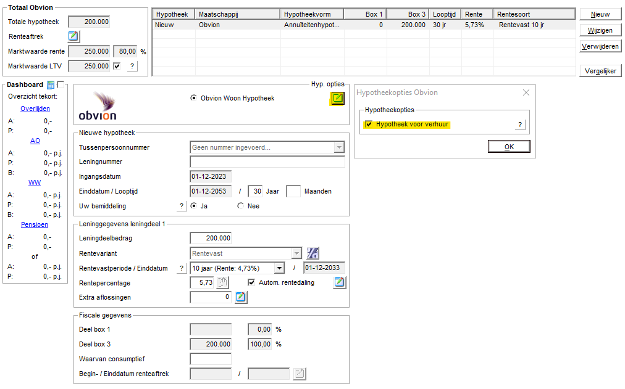Confirm with OK in Hypotheekopties dialog
This screenshot has width=625, height=389.
(x=509, y=147)
